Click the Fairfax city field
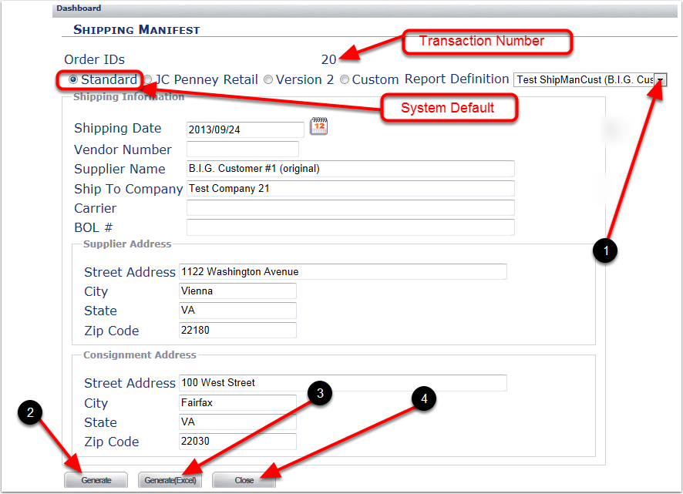Screen dimensions: 683x494 pos(237,402)
